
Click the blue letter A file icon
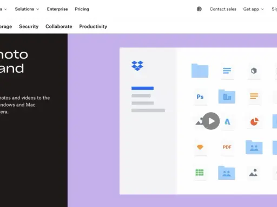(x=227, y=122)
